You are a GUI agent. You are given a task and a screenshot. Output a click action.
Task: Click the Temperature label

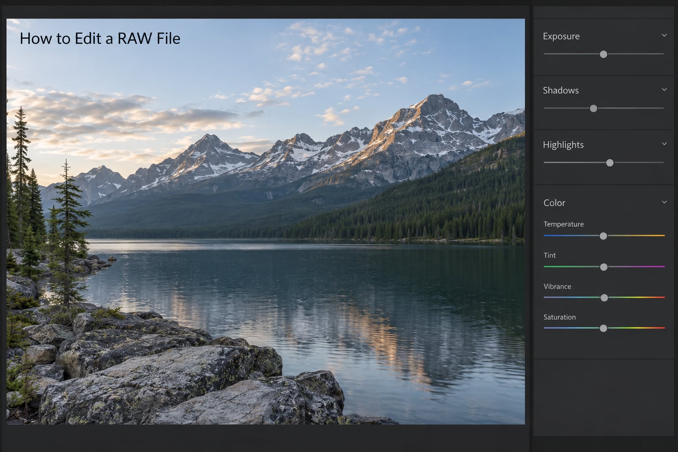[x=564, y=224]
